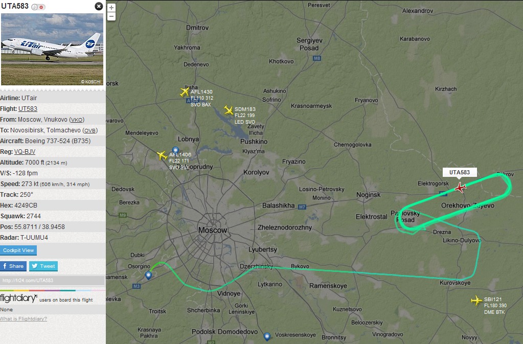Zoom out the map with minus button

coord(111,16)
